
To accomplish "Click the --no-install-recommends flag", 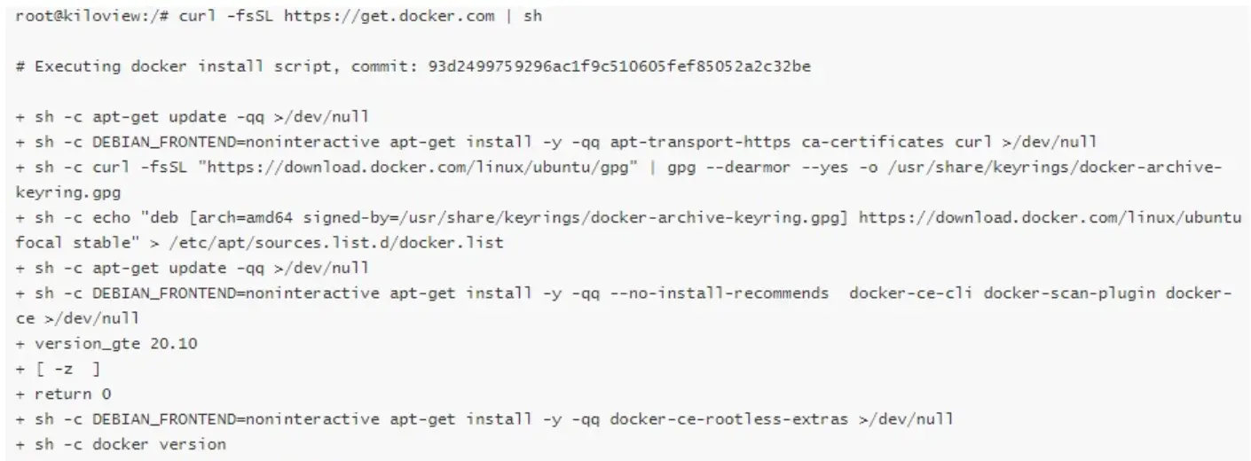I will (719, 293).
